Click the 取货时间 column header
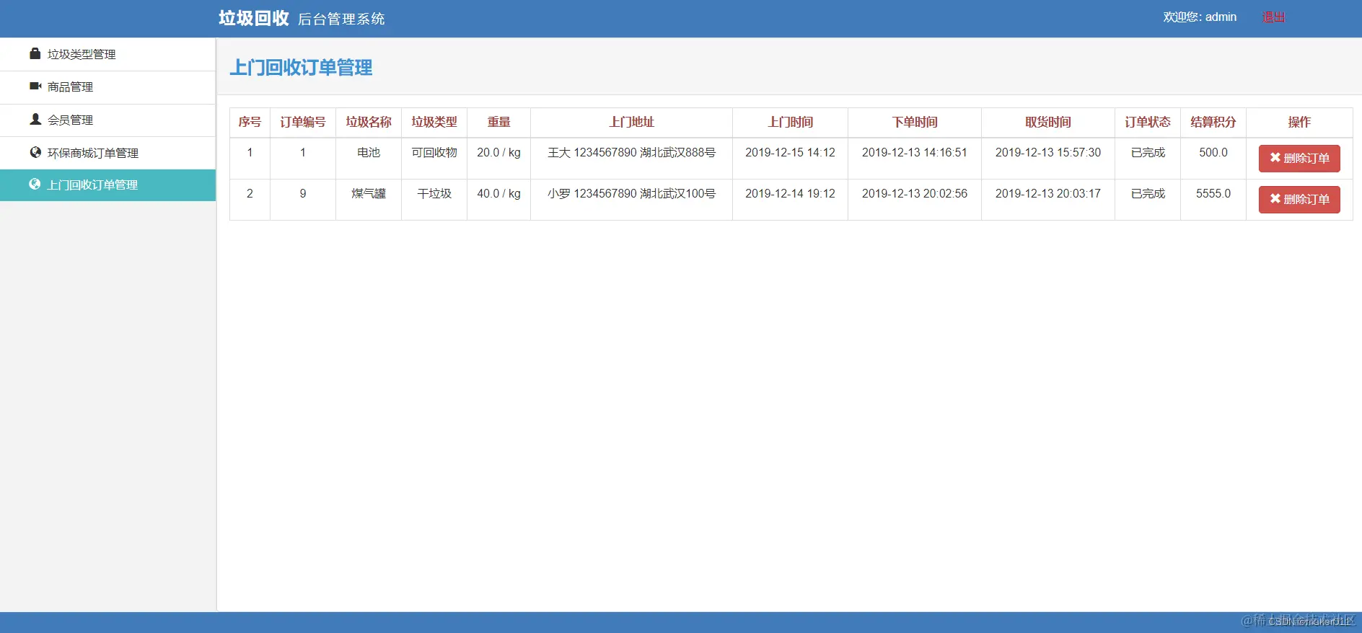The image size is (1362, 633). [1048, 123]
